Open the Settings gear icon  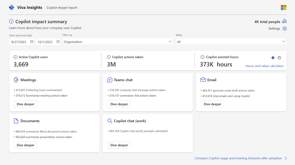pyautogui.click(x=284, y=29)
